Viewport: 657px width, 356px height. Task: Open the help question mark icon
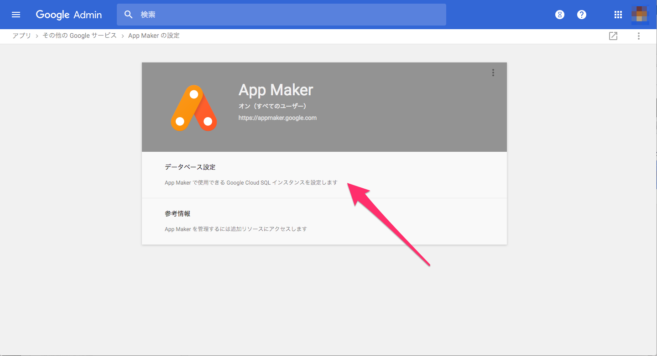pos(582,15)
